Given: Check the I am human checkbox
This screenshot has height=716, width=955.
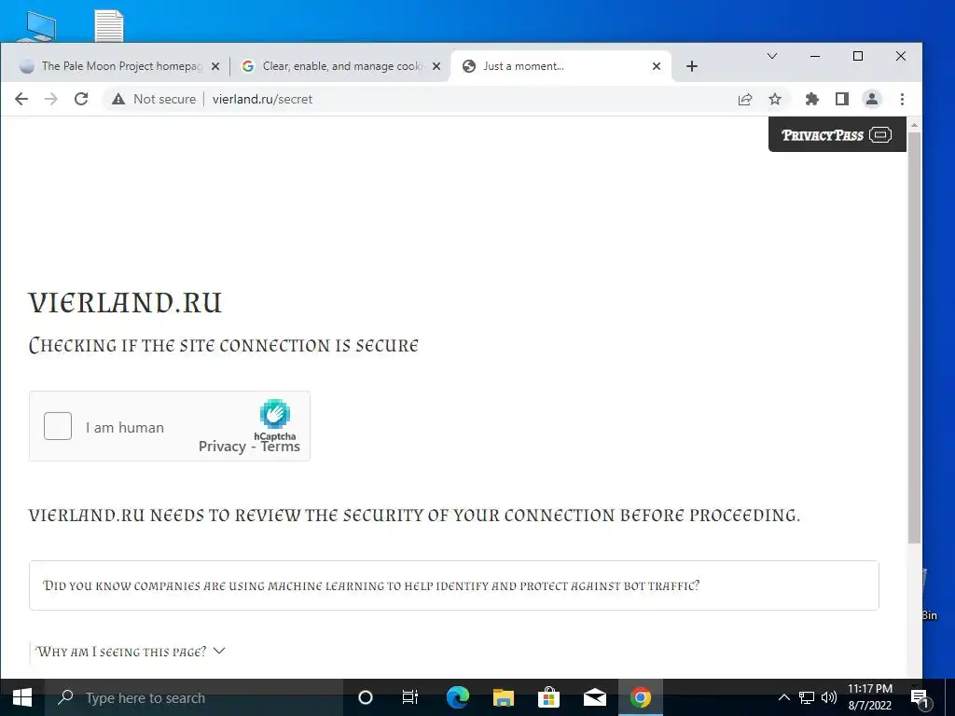Looking at the screenshot, I should pos(58,426).
